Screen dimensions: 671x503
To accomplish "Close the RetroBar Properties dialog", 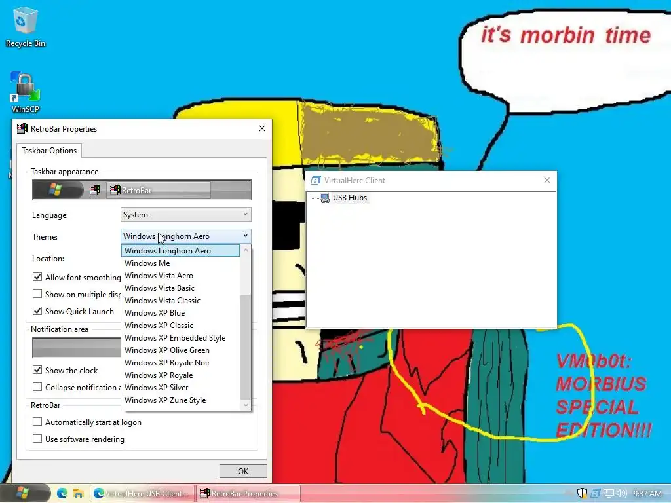I will [x=262, y=129].
